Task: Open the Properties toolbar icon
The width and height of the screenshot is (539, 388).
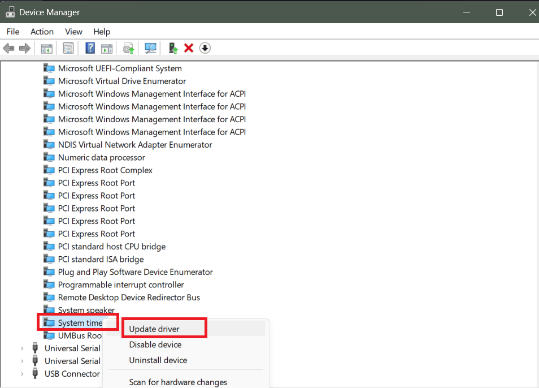Action: click(x=68, y=48)
